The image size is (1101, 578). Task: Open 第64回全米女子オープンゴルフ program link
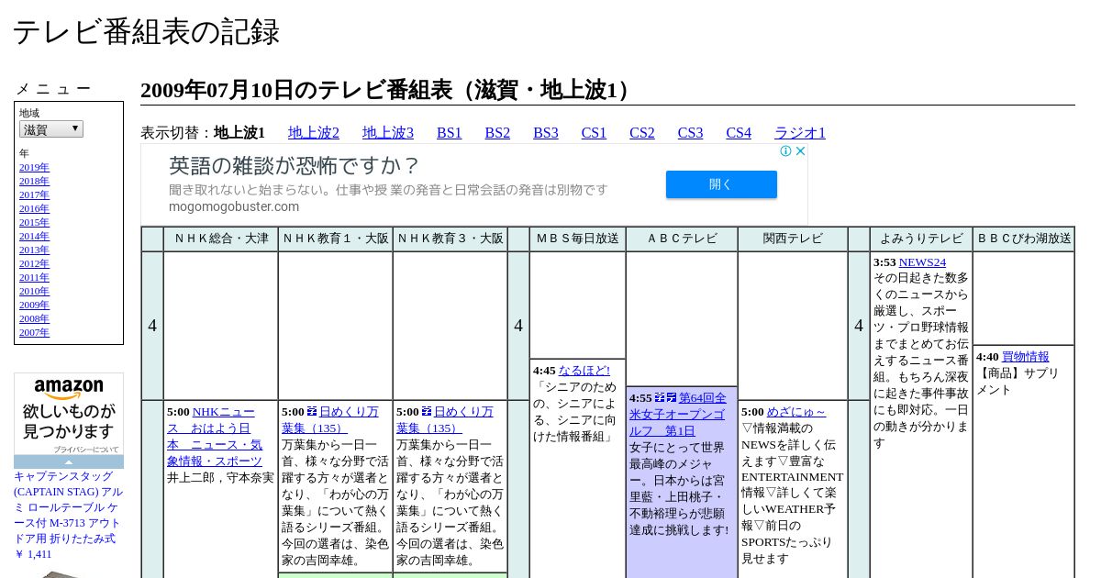pos(678,415)
